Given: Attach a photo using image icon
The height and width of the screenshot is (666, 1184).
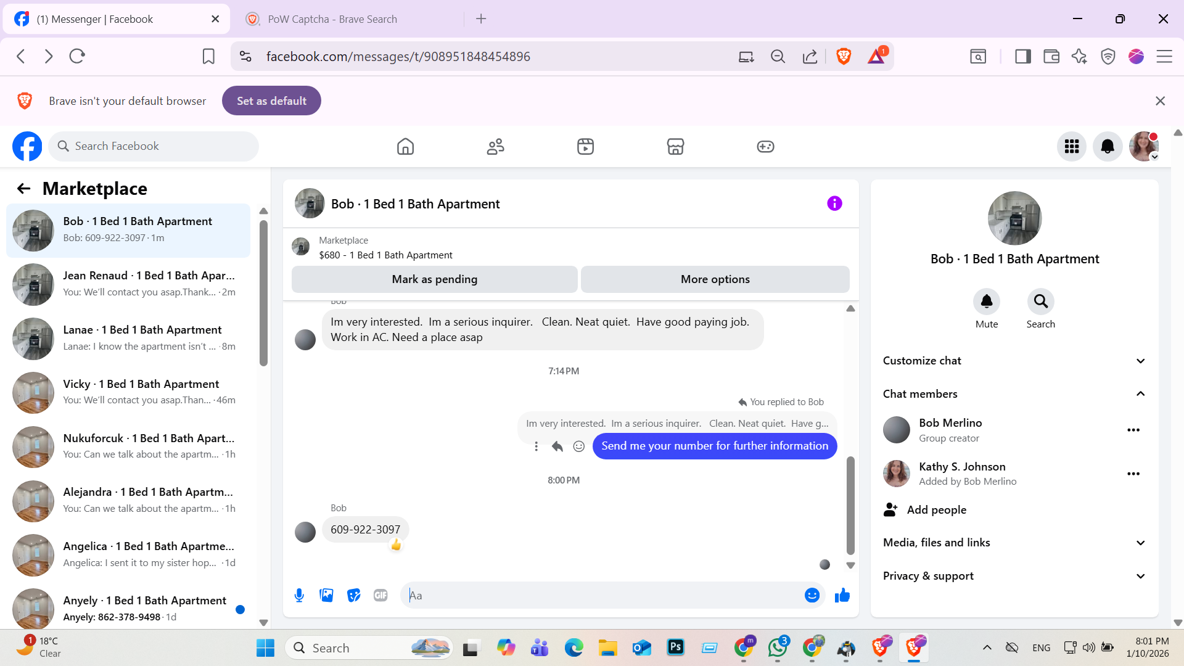Looking at the screenshot, I should click(326, 595).
